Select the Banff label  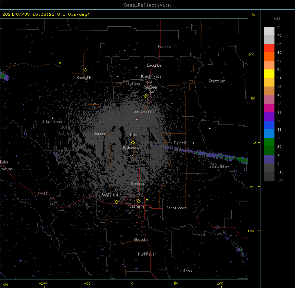(42, 194)
